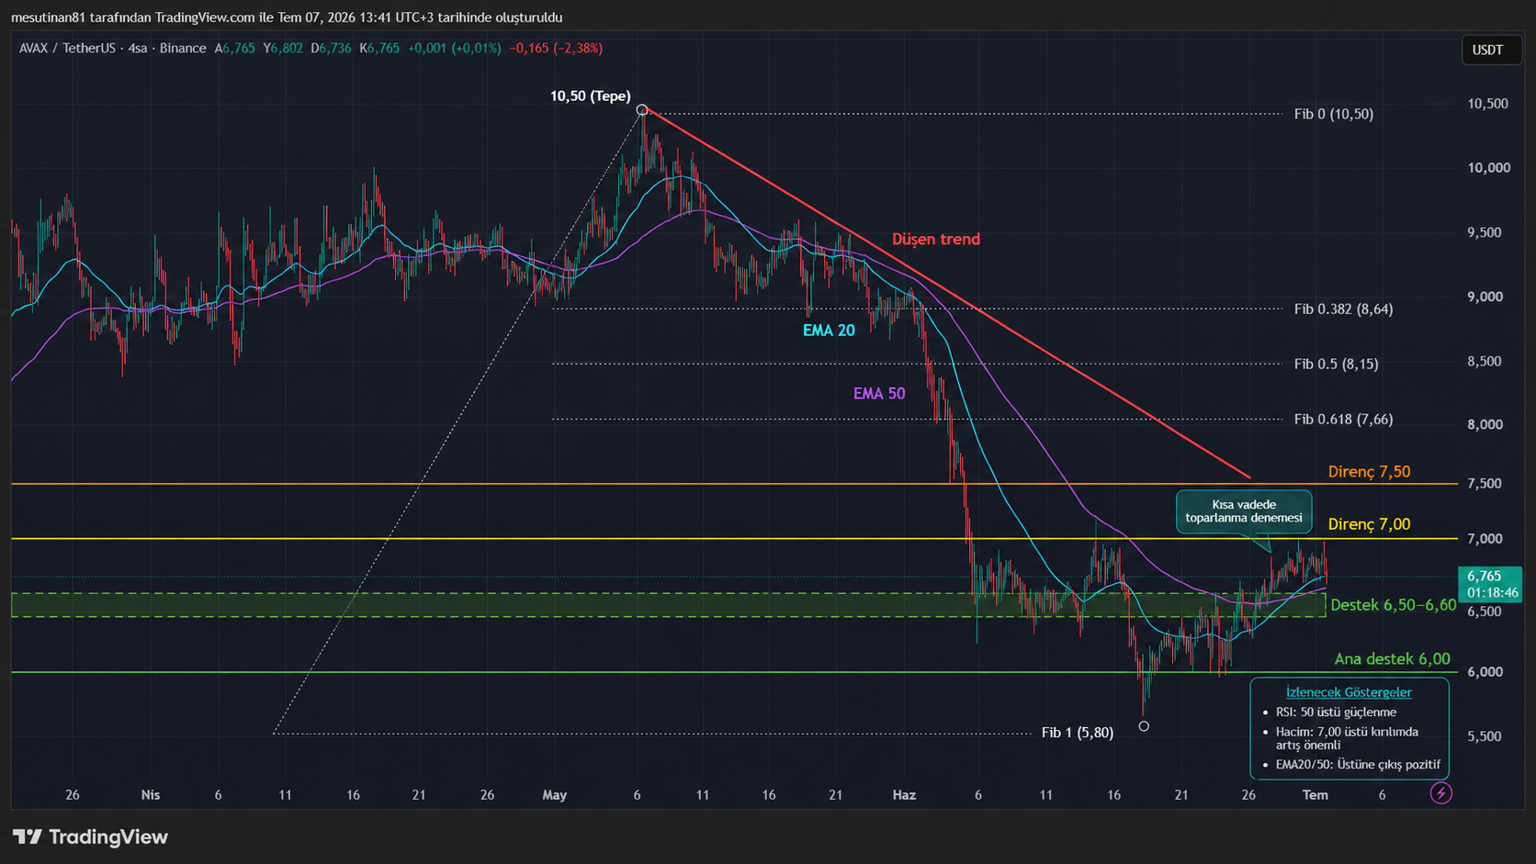Screen dimensions: 1536x864
Task: Click the İzlenecek Göstergeler heading link
Action: tap(1349, 692)
